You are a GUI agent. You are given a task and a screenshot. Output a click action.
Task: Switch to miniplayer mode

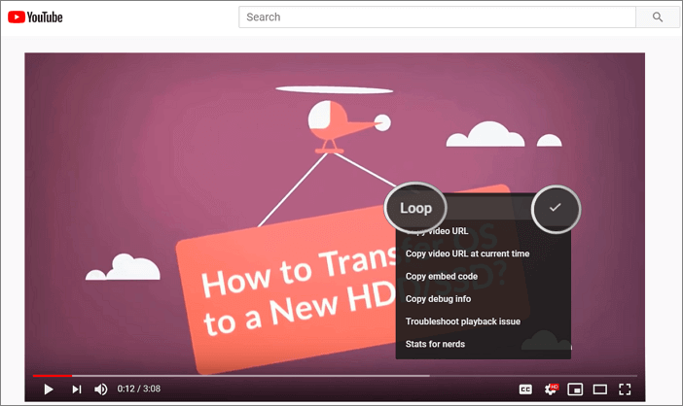[x=576, y=389]
